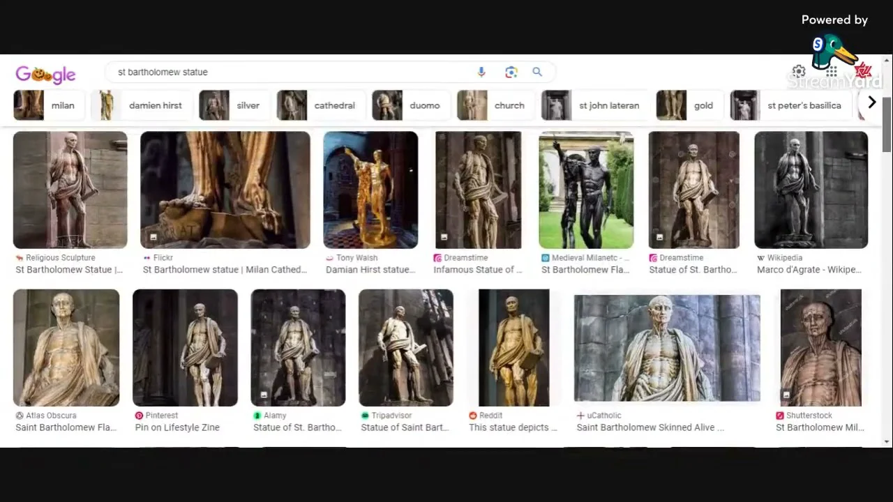The height and width of the screenshot is (502, 893).
Task: Click the uCatholic source favicon
Action: 580,416
